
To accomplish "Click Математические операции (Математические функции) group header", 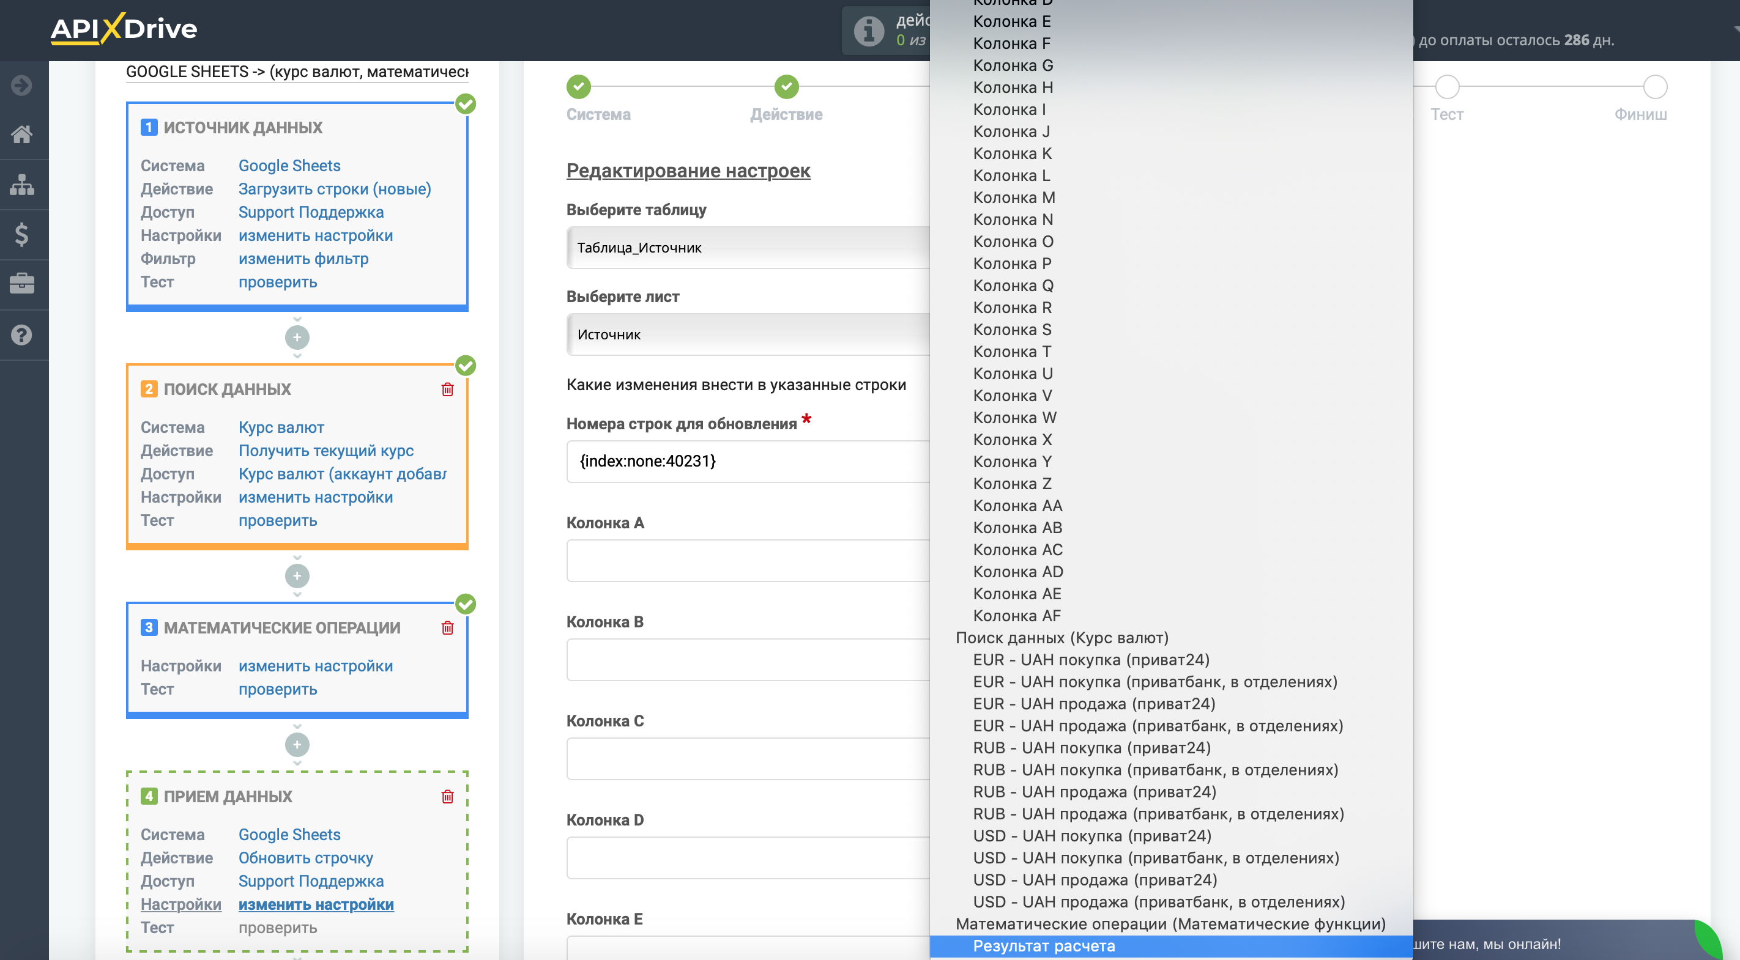I will pyautogui.click(x=1170, y=924).
